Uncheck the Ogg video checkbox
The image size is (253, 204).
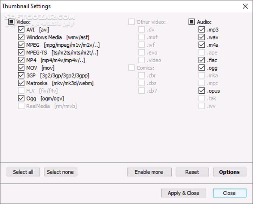21,98
